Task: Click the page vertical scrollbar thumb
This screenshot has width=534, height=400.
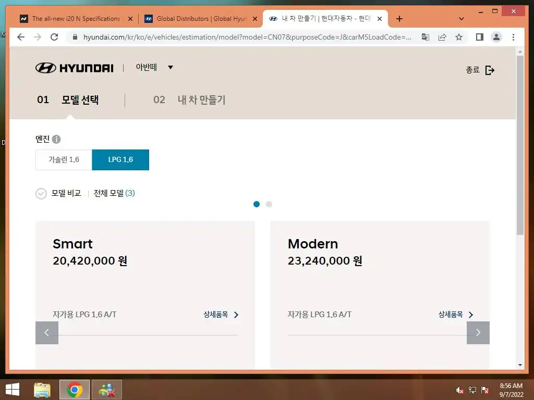Action: click(520, 145)
